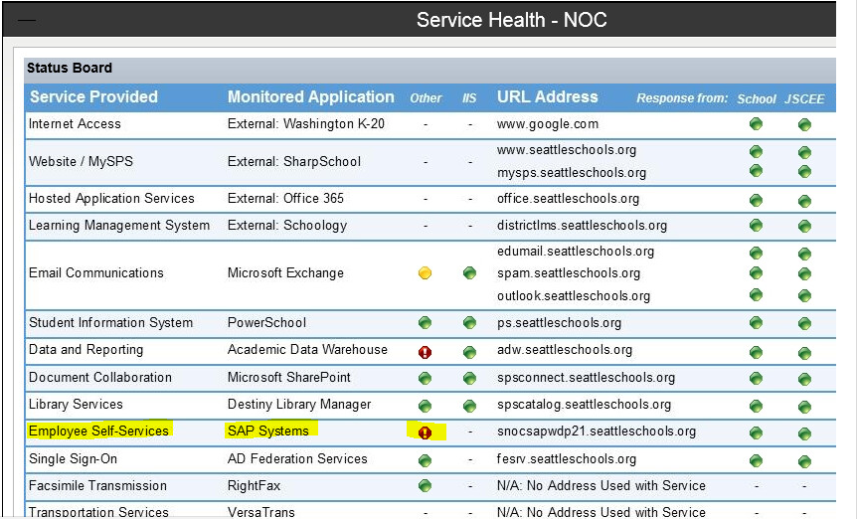Click the JSCEE response icon for ps.seattleschools.org
This screenshot has height=519, width=858.
coord(804,323)
